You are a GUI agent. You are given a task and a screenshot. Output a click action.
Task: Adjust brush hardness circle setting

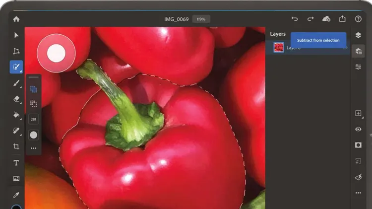[33, 135]
